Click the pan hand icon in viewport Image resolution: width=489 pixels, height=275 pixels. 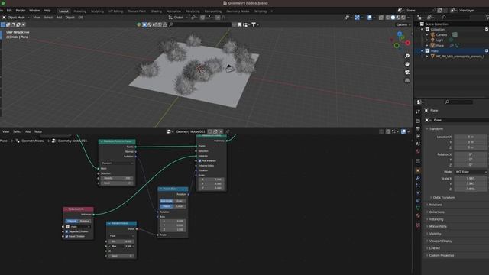(407, 64)
